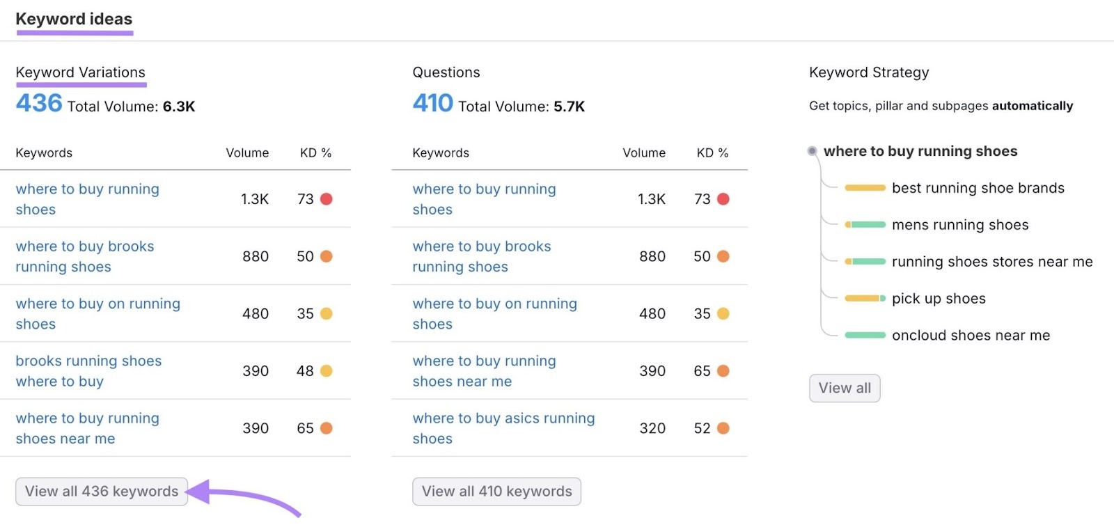Click the 436 keyword variations count

(39, 104)
